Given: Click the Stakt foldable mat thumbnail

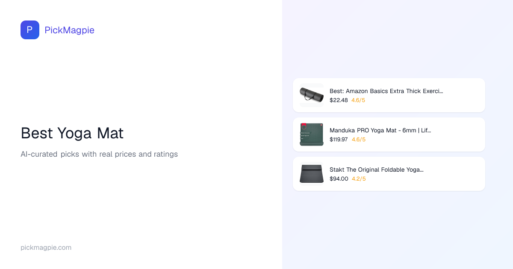Looking at the screenshot, I should [x=312, y=173].
